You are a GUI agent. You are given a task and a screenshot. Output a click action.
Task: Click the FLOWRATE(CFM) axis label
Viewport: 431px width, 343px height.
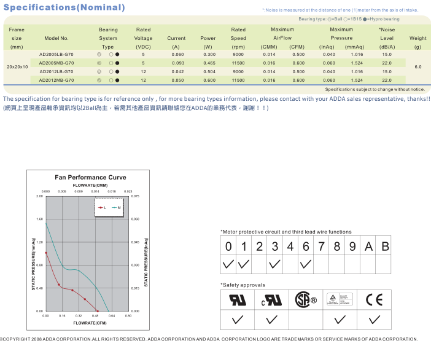(90, 323)
